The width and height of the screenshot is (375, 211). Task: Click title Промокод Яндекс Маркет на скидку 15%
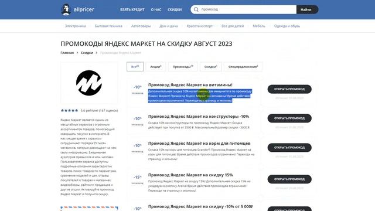coord(190,175)
